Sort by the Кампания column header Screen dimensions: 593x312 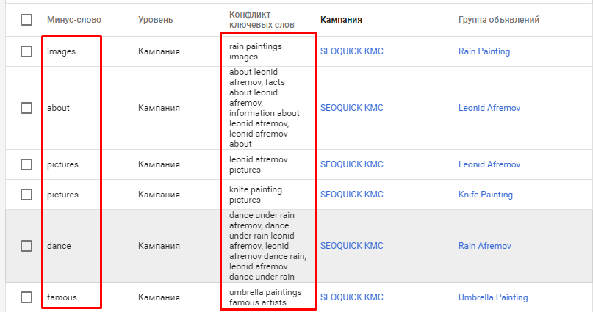341,20
